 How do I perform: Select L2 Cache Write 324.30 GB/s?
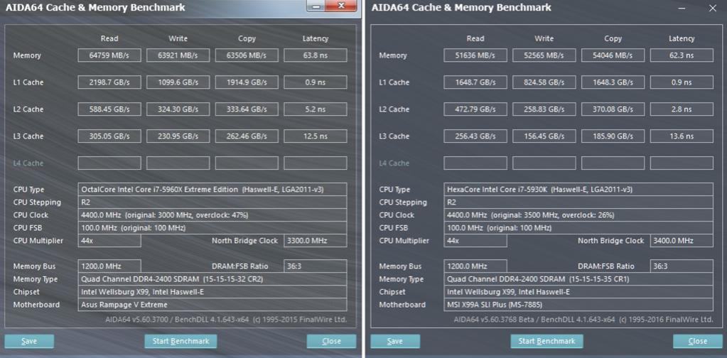[178, 109]
